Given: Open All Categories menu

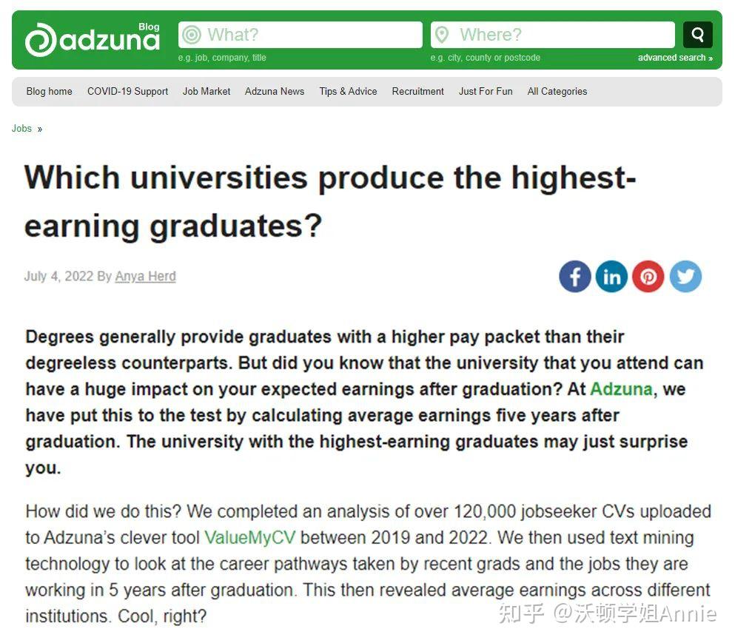Looking at the screenshot, I should pyautogui.click(x=557, y=92).
